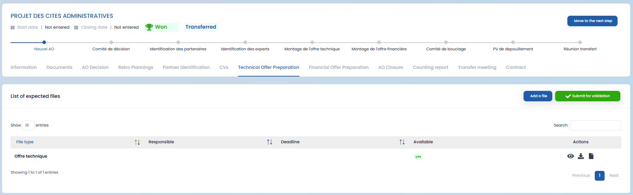Click the Closing date calendar icon
Image resolution: width=633 pixels, height=195 pixels.
point(76,27)
